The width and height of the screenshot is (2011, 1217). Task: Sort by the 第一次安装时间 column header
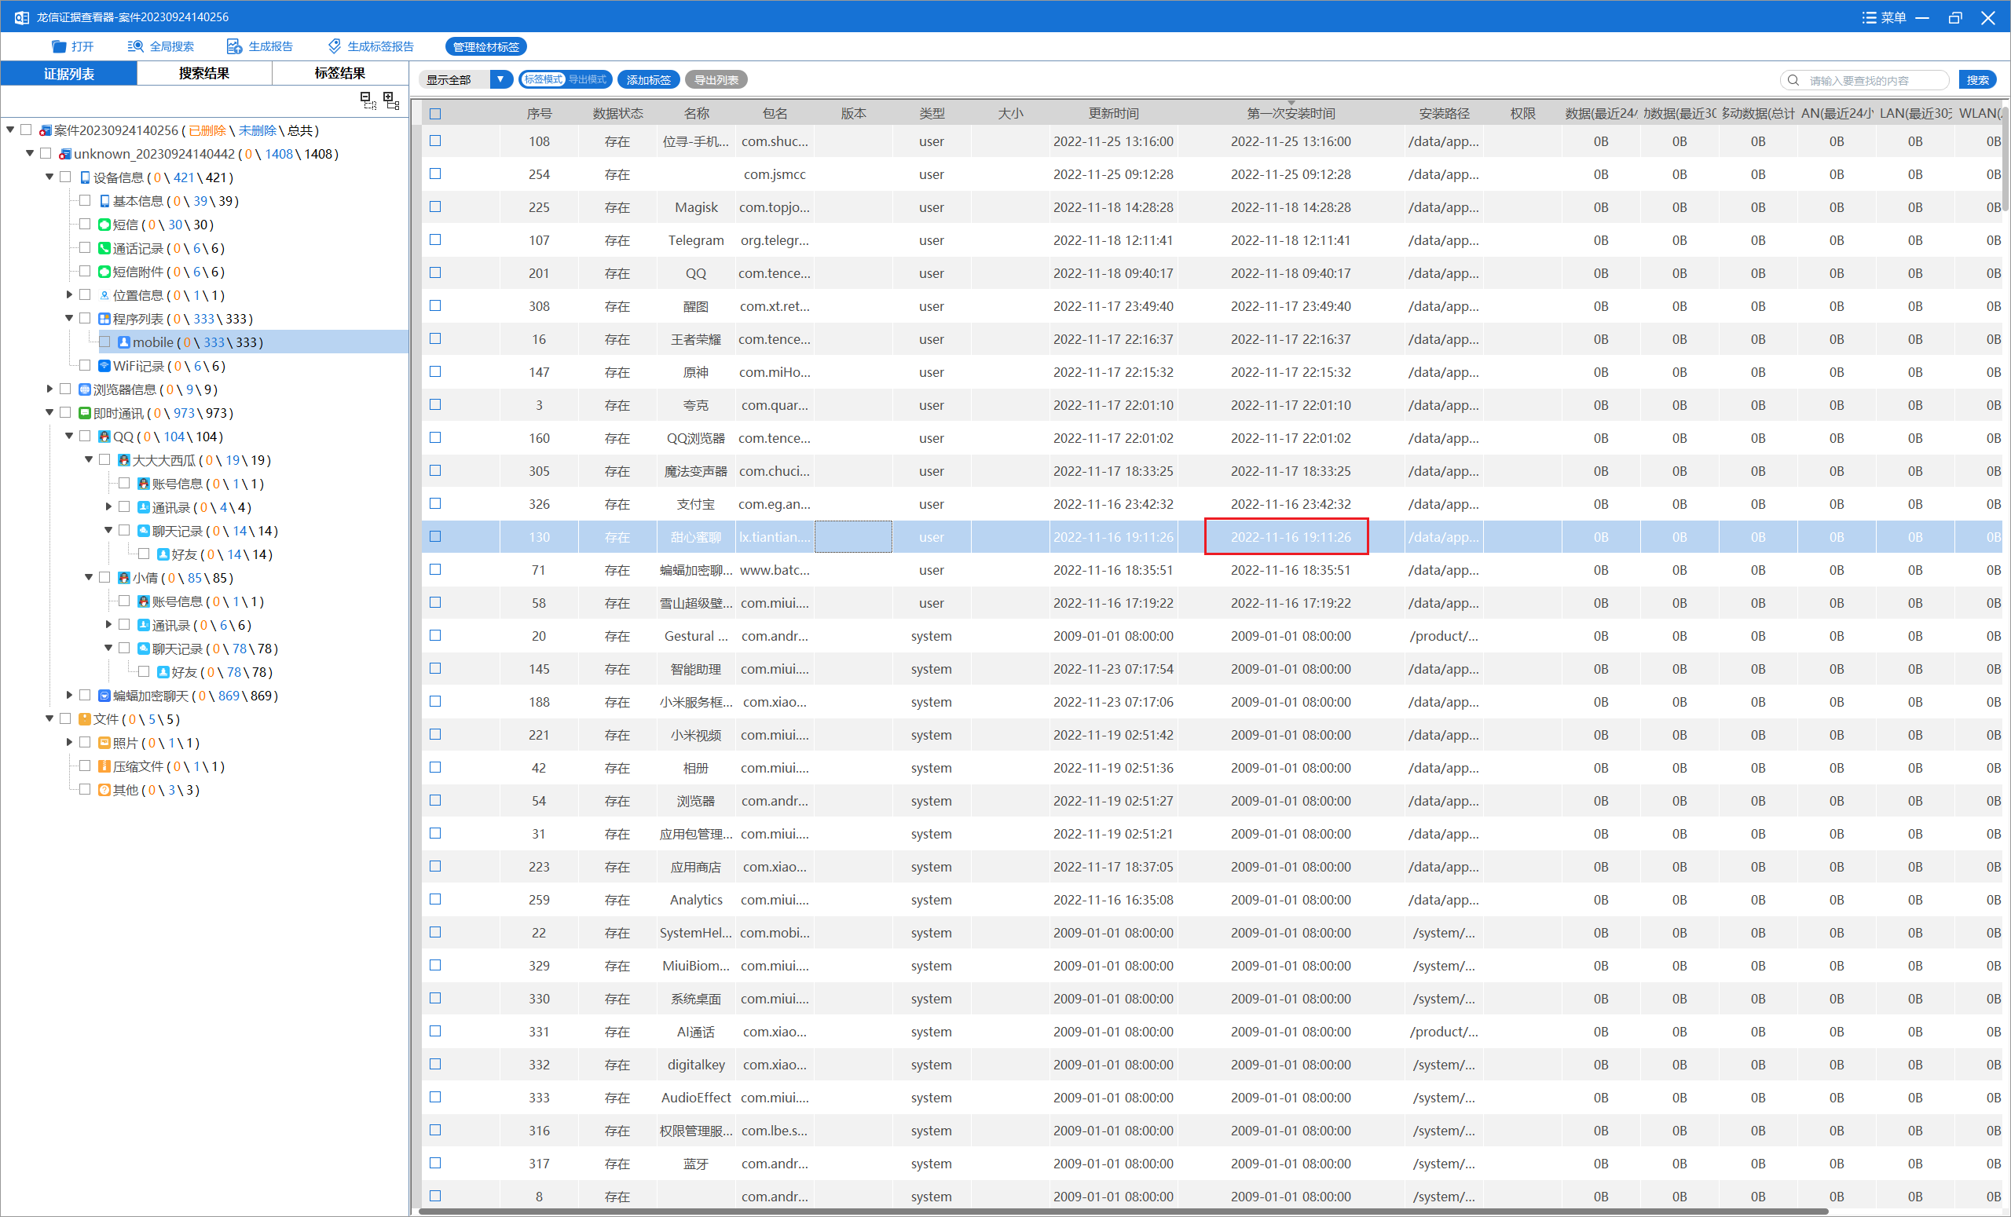click(x=1291, y=113)
